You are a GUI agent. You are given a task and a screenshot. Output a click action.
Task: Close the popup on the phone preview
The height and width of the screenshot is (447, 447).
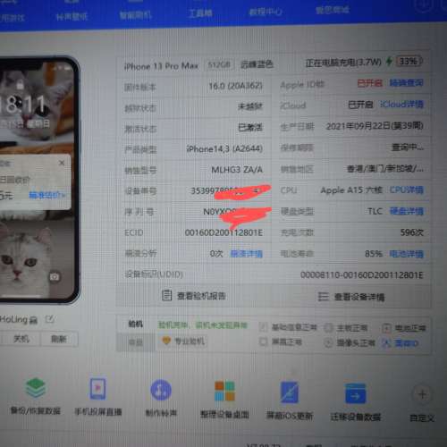(x=62, y=163)
